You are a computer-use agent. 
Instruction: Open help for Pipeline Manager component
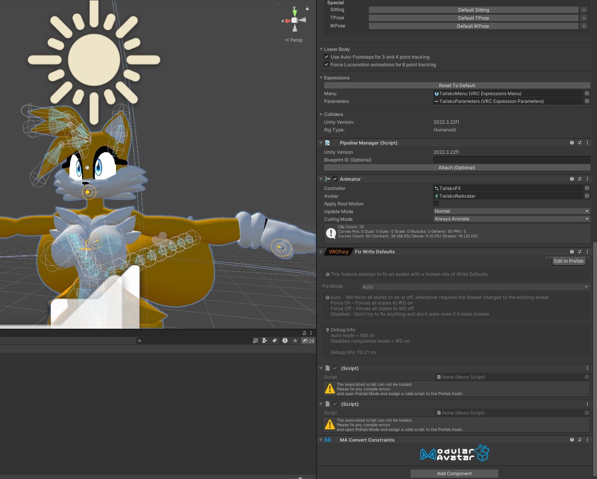pyautogui.click(x=572, y=143)
